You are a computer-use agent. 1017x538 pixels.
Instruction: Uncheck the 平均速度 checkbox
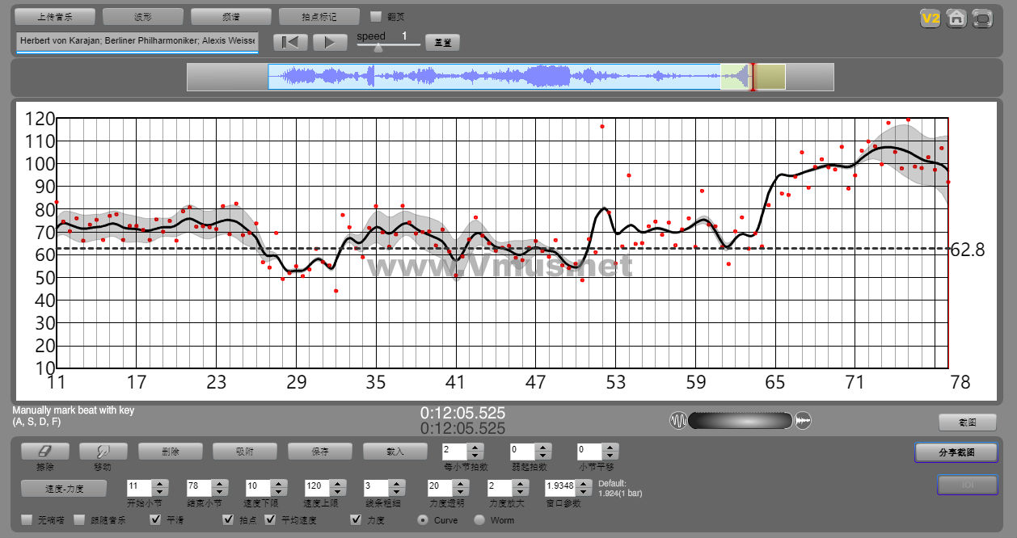pyautogui.click(x=271, y=520)
